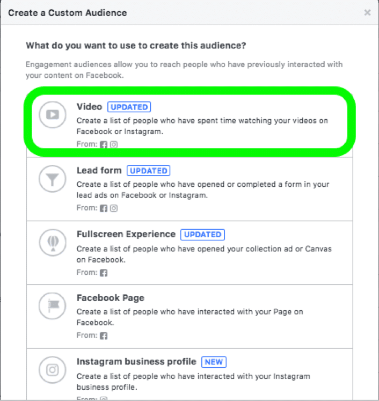
Task: Choose the Lead form option title
Action: [x=99, y=170]
